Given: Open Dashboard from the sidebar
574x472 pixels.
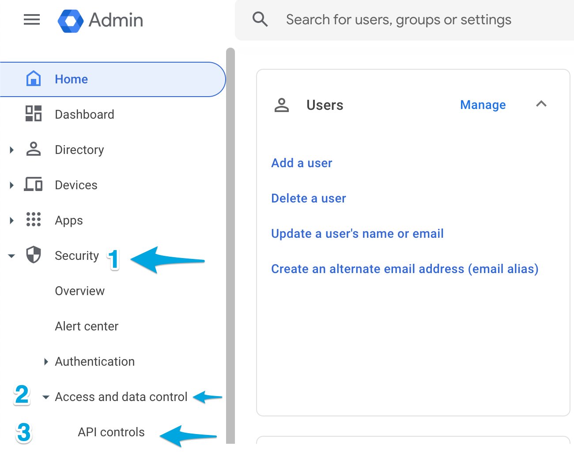Looking at the screenshot, I should pos(85,114).
